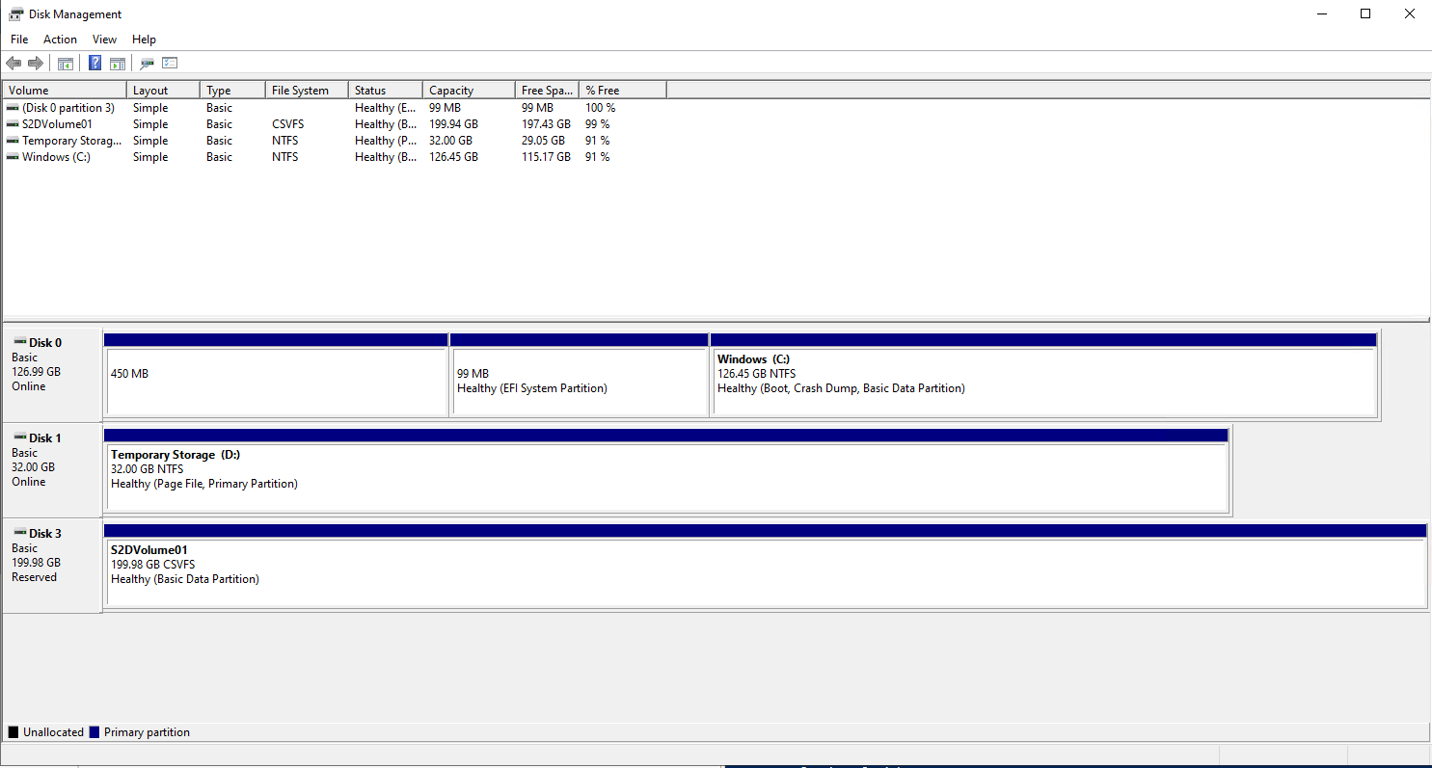Screen dimensions: 1432x768
Task: Open the File menu
Action: click(18, 39)
